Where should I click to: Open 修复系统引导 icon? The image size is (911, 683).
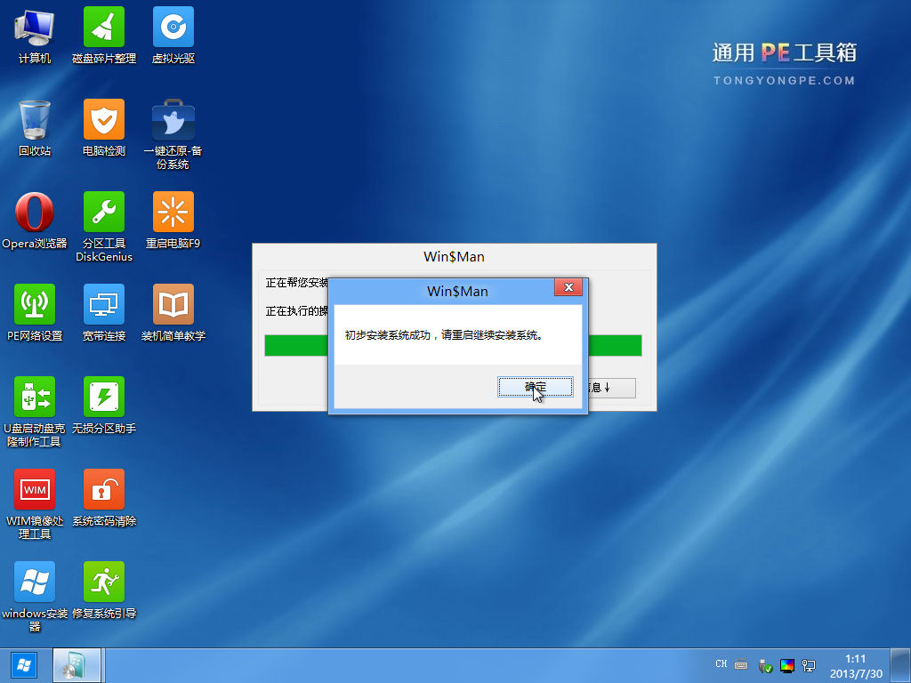coord(104,591)
